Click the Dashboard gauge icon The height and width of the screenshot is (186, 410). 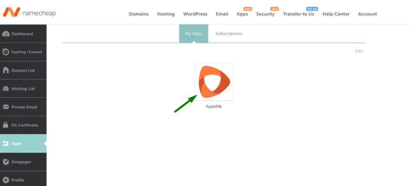pyautogui.click(x=6, y=34)
